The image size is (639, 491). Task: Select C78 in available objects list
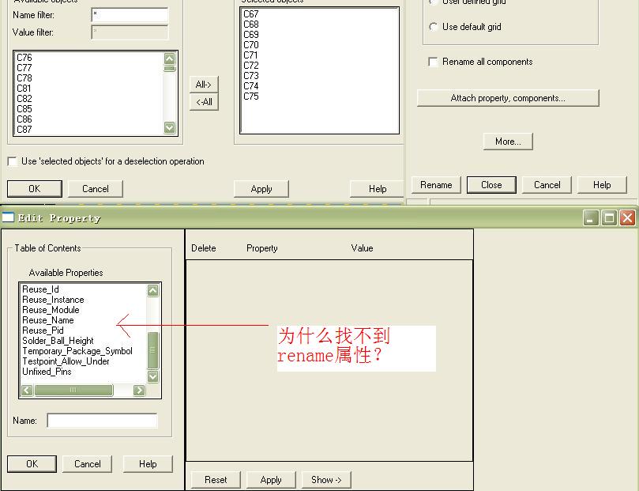[24, 78]
